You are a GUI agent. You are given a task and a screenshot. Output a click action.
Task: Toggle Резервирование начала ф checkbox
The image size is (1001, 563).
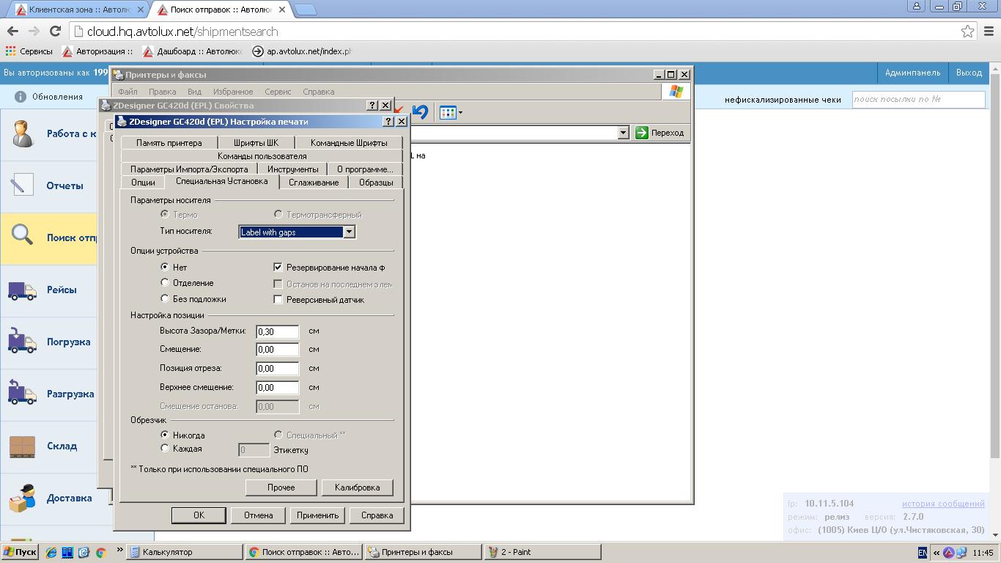pos(278,268)
